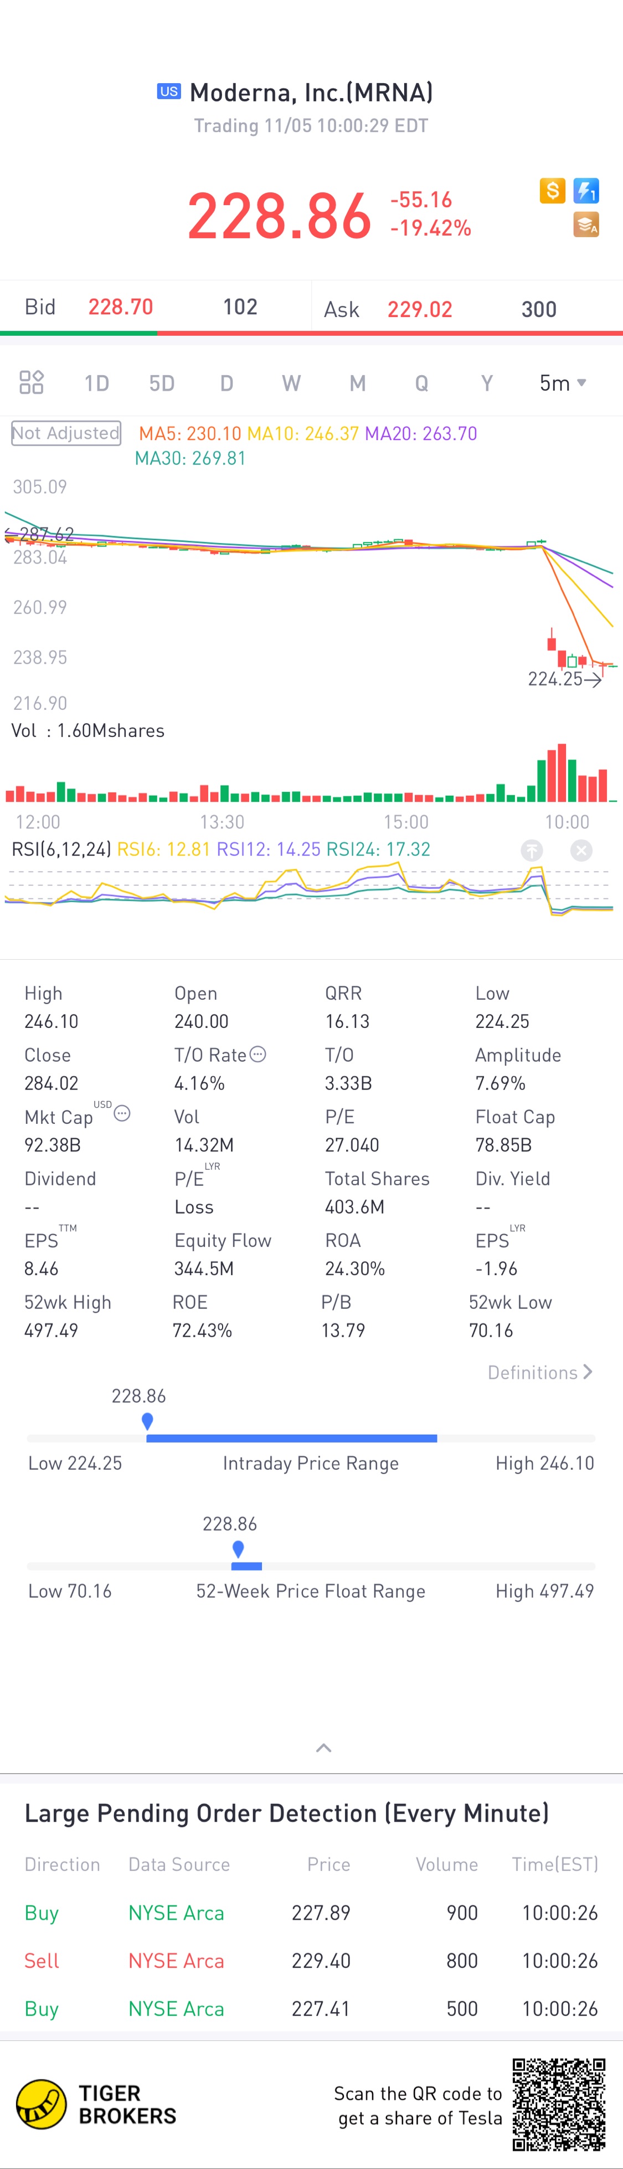
Task: Tap the Time(EST) column header
Action: tap(555, 1864)
